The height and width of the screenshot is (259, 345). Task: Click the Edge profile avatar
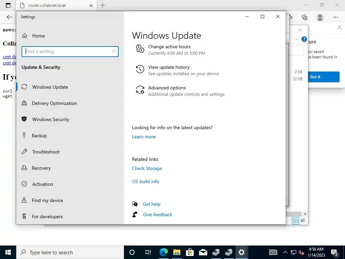[x=320, y=17]
